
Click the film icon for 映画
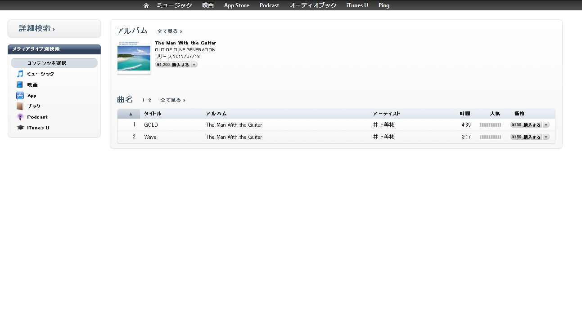(x=20, y=84)
